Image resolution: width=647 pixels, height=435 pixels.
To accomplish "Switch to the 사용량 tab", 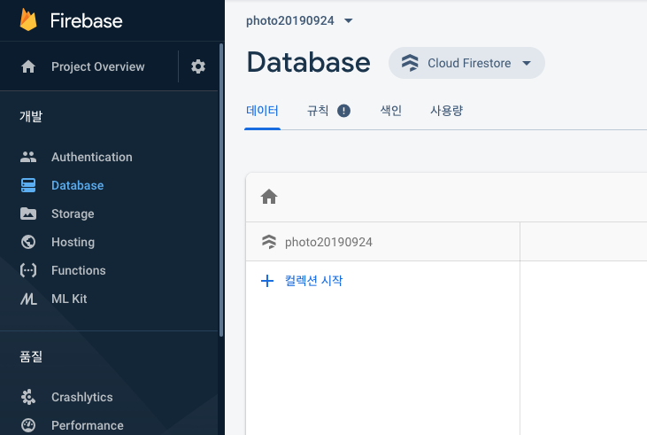I will tap(446, 111).
